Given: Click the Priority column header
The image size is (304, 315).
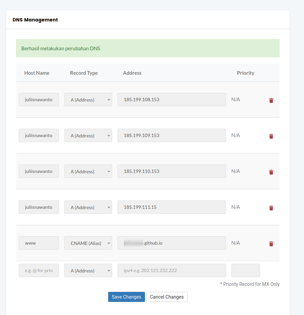Looking at the screenshot, I should pos(246,73).
